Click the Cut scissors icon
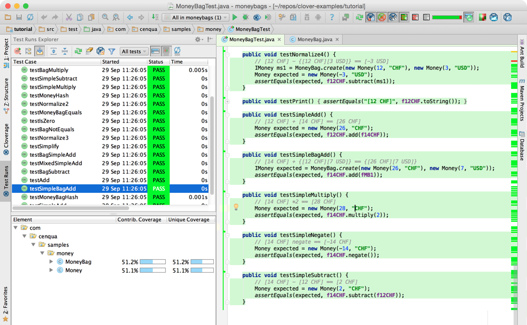This screenshot has height=325, width=527. tap(69, 18)
